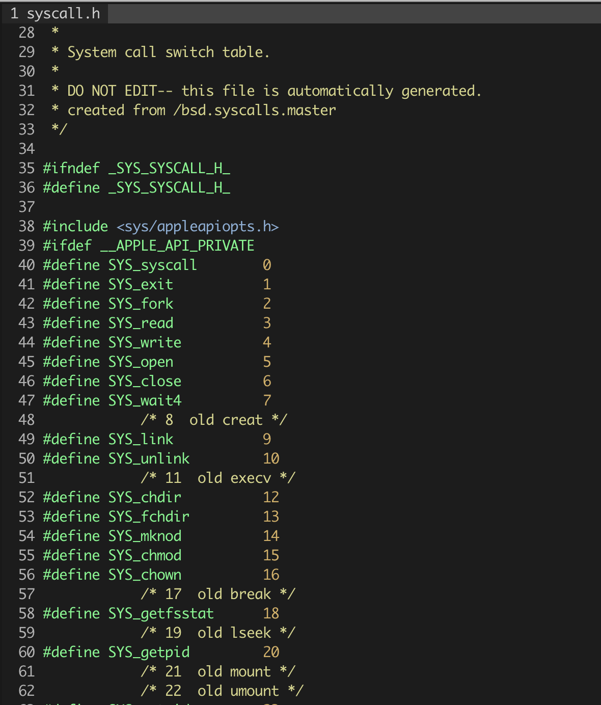The height and width of the screenshot is (705, 601).
Task: Click the _SYS_SYSCALL_H_ ifndef guard
Action: click(170, 168)
